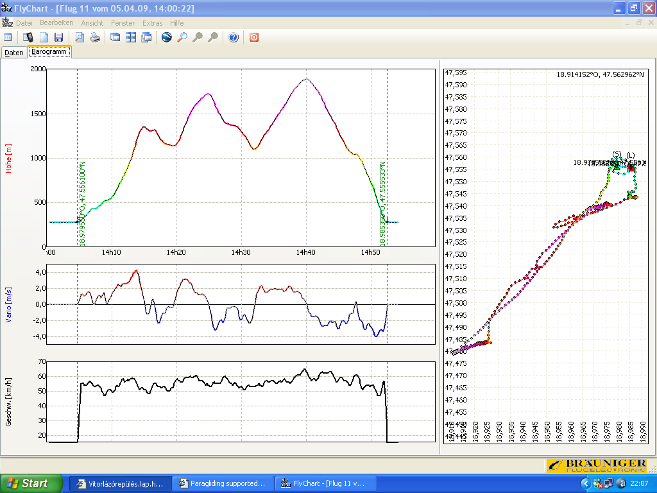Image resolution: width=657 pixels, height=493 pixels.
Task: Show the flight in Google Earth
Action: pos(166,38)
